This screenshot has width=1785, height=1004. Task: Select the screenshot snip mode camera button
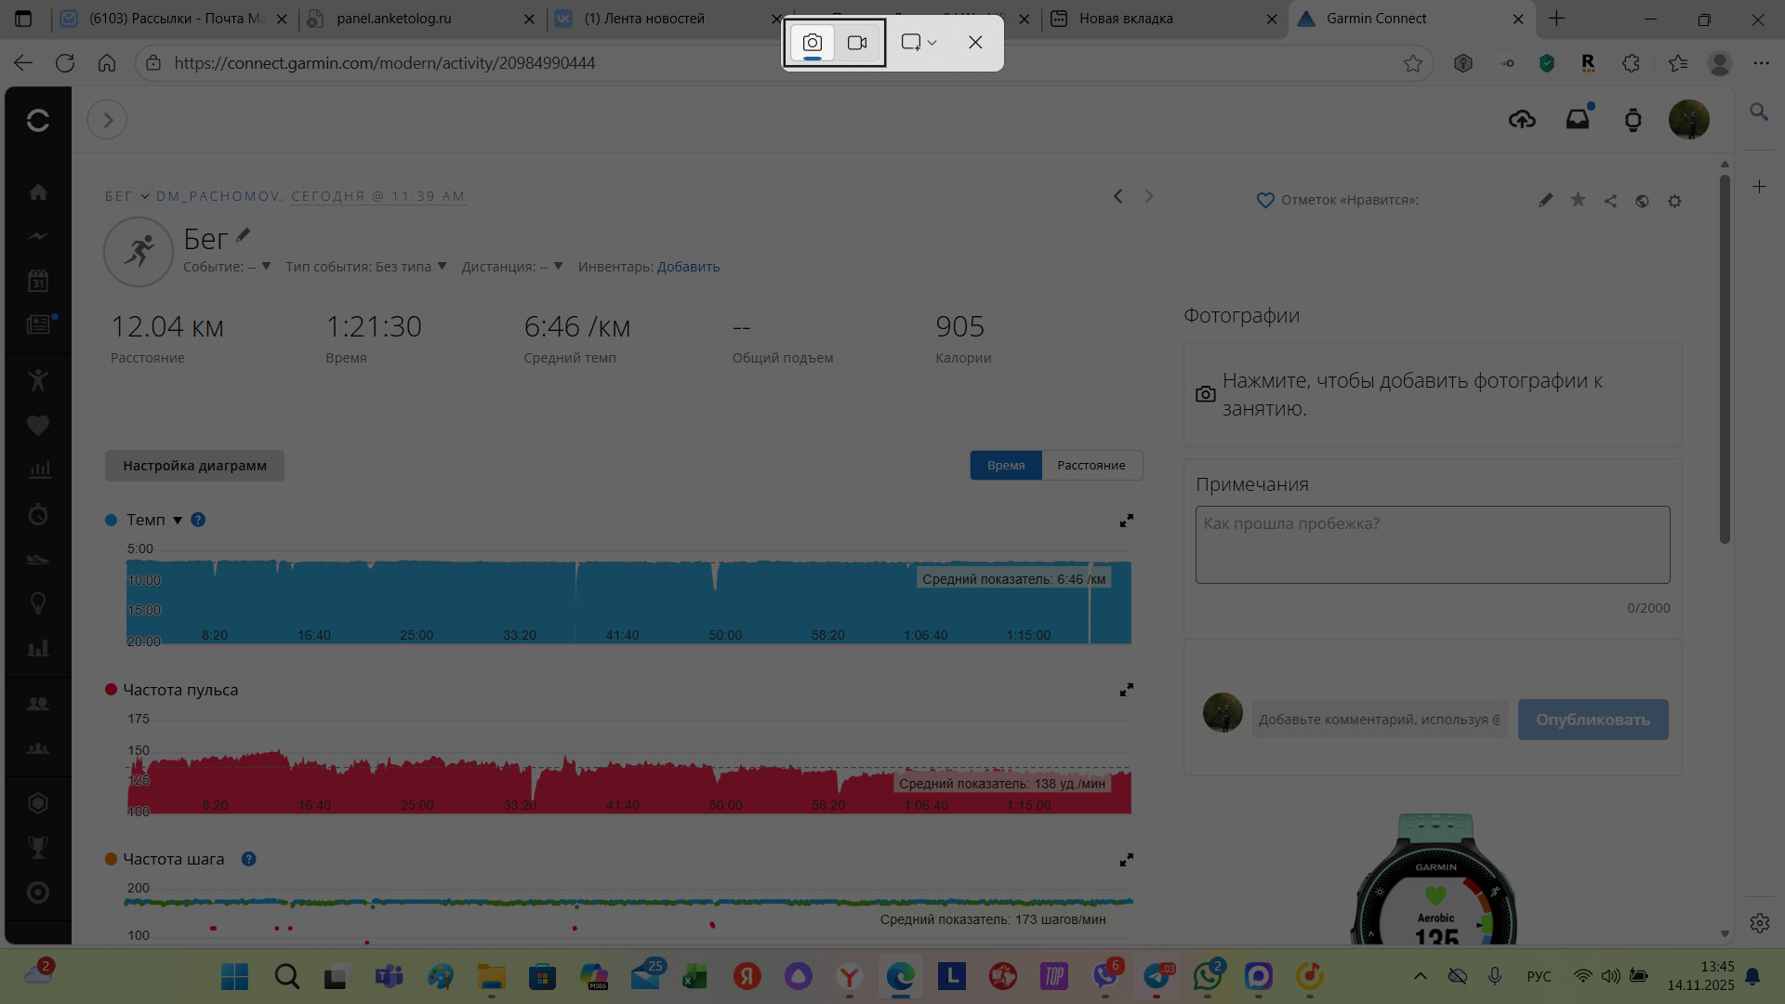coord(813,43)
